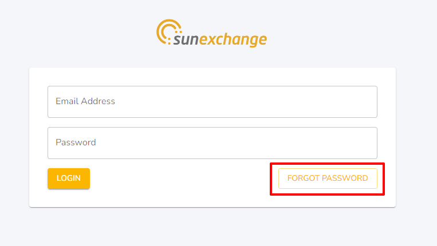Focus the Email Address input field
The height and width of the screenshot is (246, 437).
(212, 102)
